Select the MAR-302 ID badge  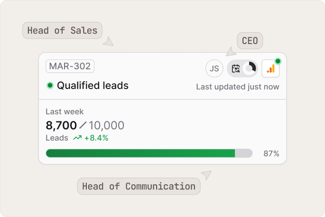pyautogui.click(x=70, y=66)
